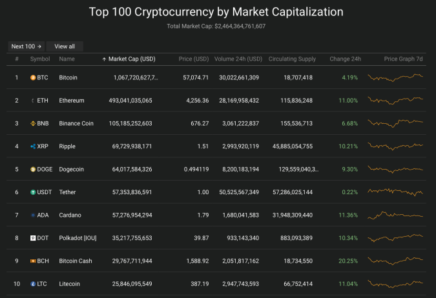436x298 pixels.
Task: Sort by Market Cap (USD) column
Action: (x=132, y=59)
